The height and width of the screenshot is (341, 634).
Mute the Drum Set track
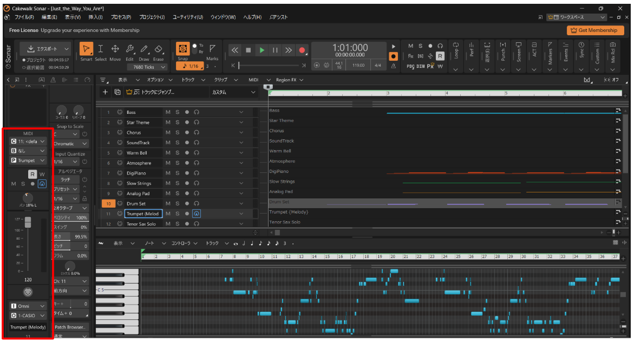(x=168, y=204)
